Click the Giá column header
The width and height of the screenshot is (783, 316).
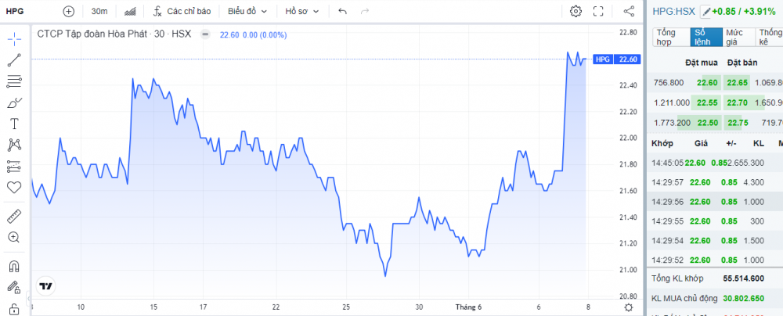coord(701,144)
